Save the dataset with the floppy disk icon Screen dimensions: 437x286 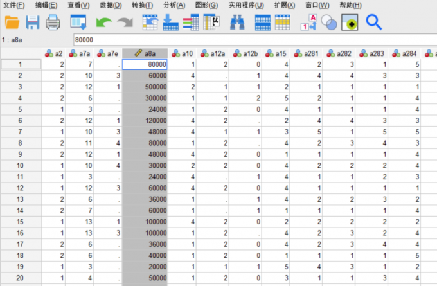tap(32, 22)
